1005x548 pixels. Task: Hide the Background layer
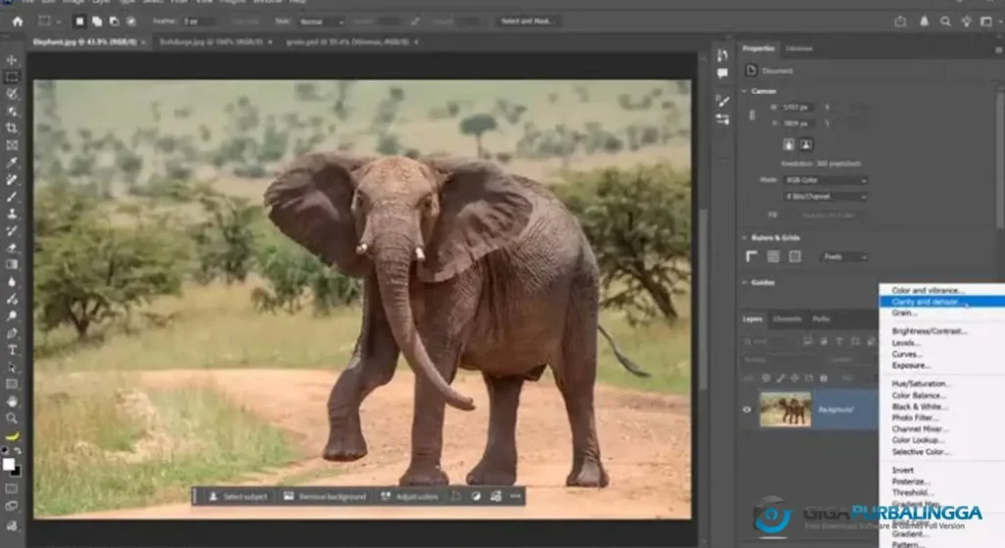(x=747, y=410)
